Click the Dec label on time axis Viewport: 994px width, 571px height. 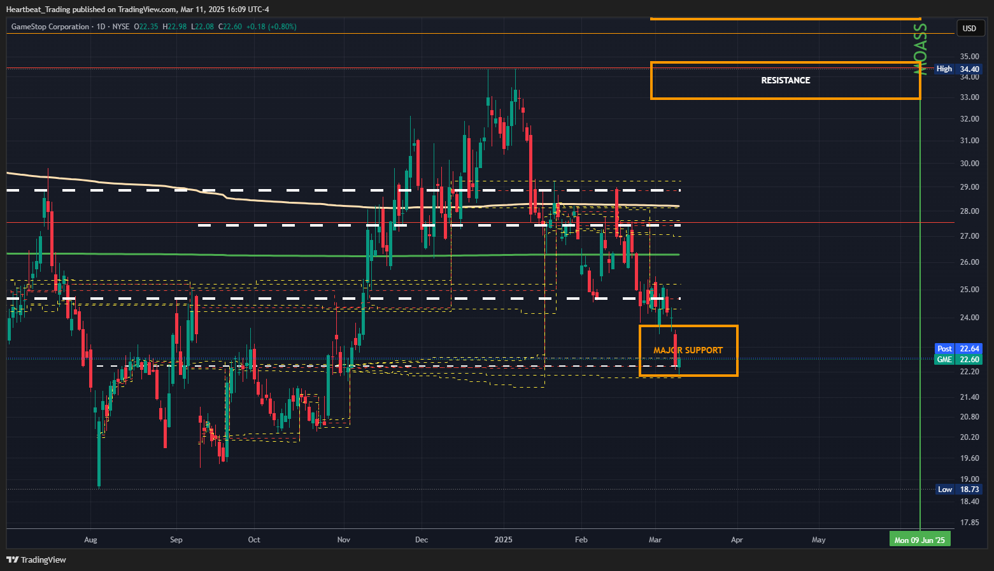tap(422, 540)
